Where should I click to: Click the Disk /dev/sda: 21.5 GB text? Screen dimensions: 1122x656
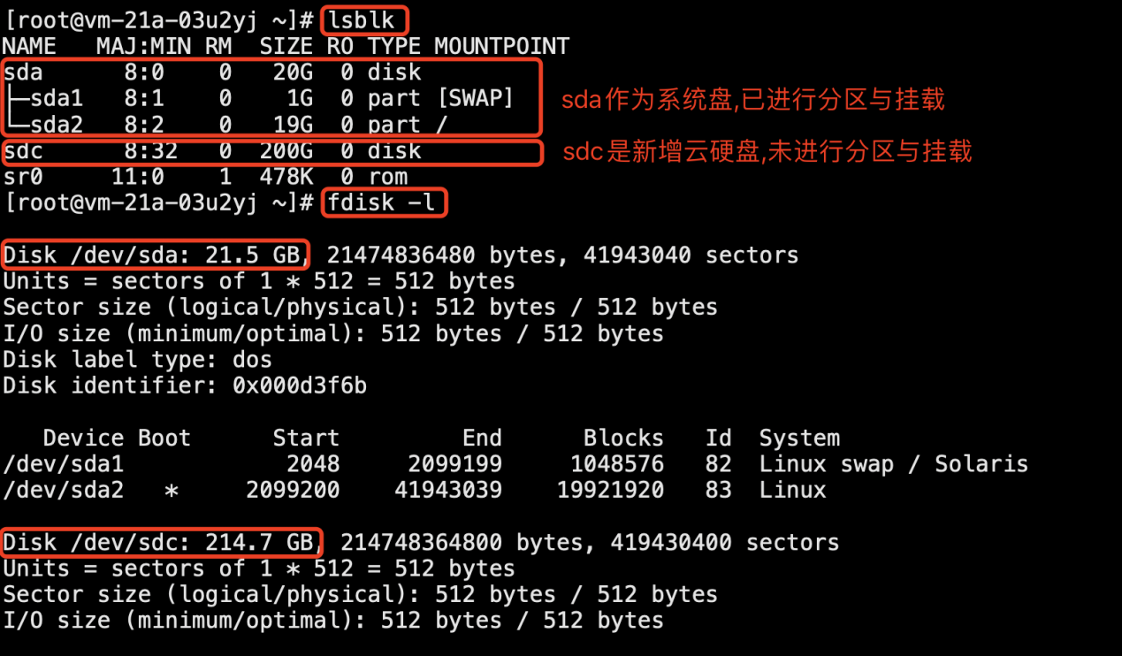[155, 256]
